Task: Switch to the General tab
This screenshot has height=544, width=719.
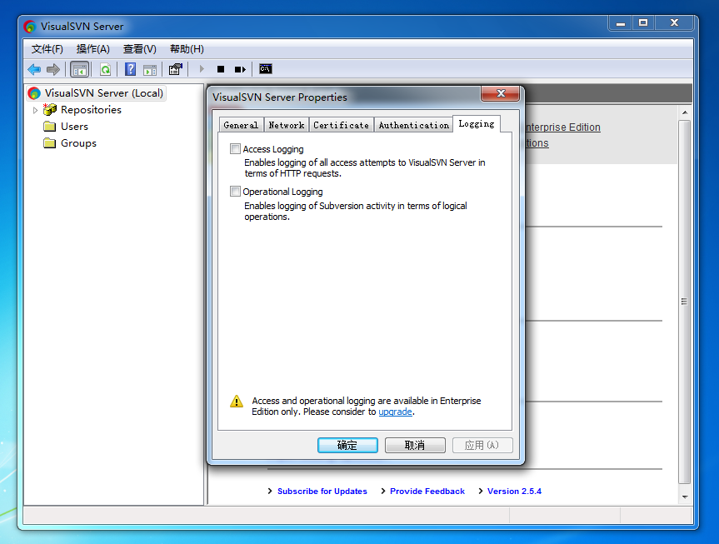Action: (x=241, y=125)
